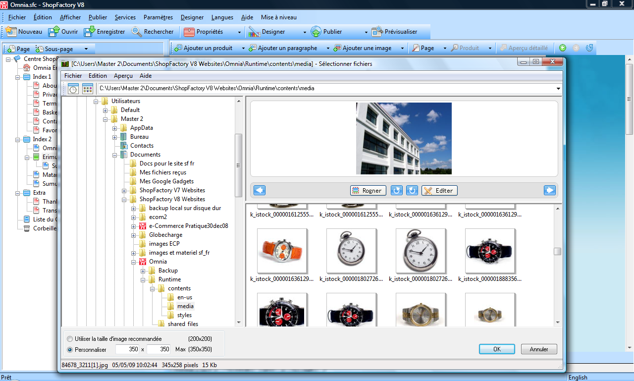Select 'Utiliser la taille d'image recommandée' option

point(69,339)
